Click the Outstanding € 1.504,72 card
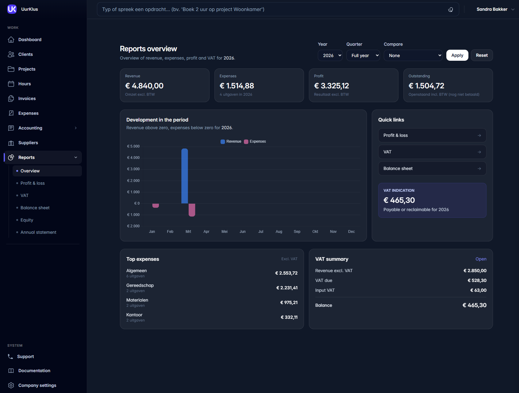Screen dimensions: 519x393 448,85
